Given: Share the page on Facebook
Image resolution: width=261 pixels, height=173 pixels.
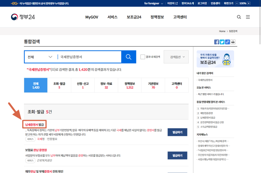Looking at the screenshot, I should click(216, 42).
